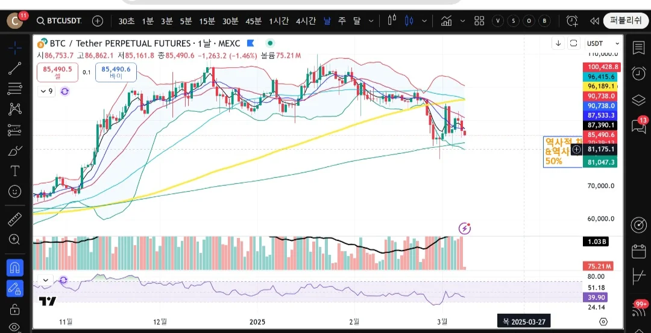Open the watchlist panel icon

pos(638,47)
